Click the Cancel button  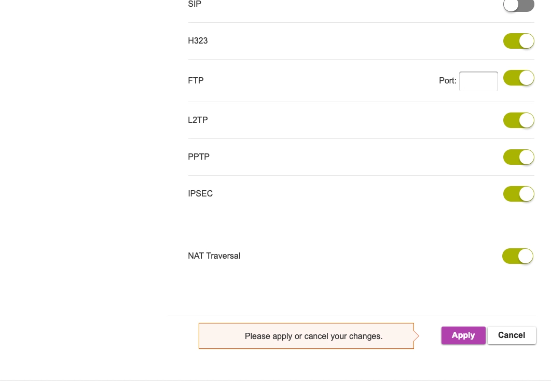(512, 335)
